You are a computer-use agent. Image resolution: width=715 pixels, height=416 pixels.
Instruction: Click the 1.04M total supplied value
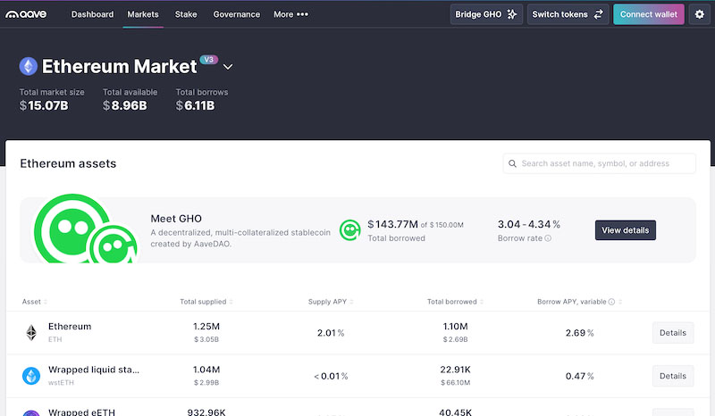tap(206, 370)
